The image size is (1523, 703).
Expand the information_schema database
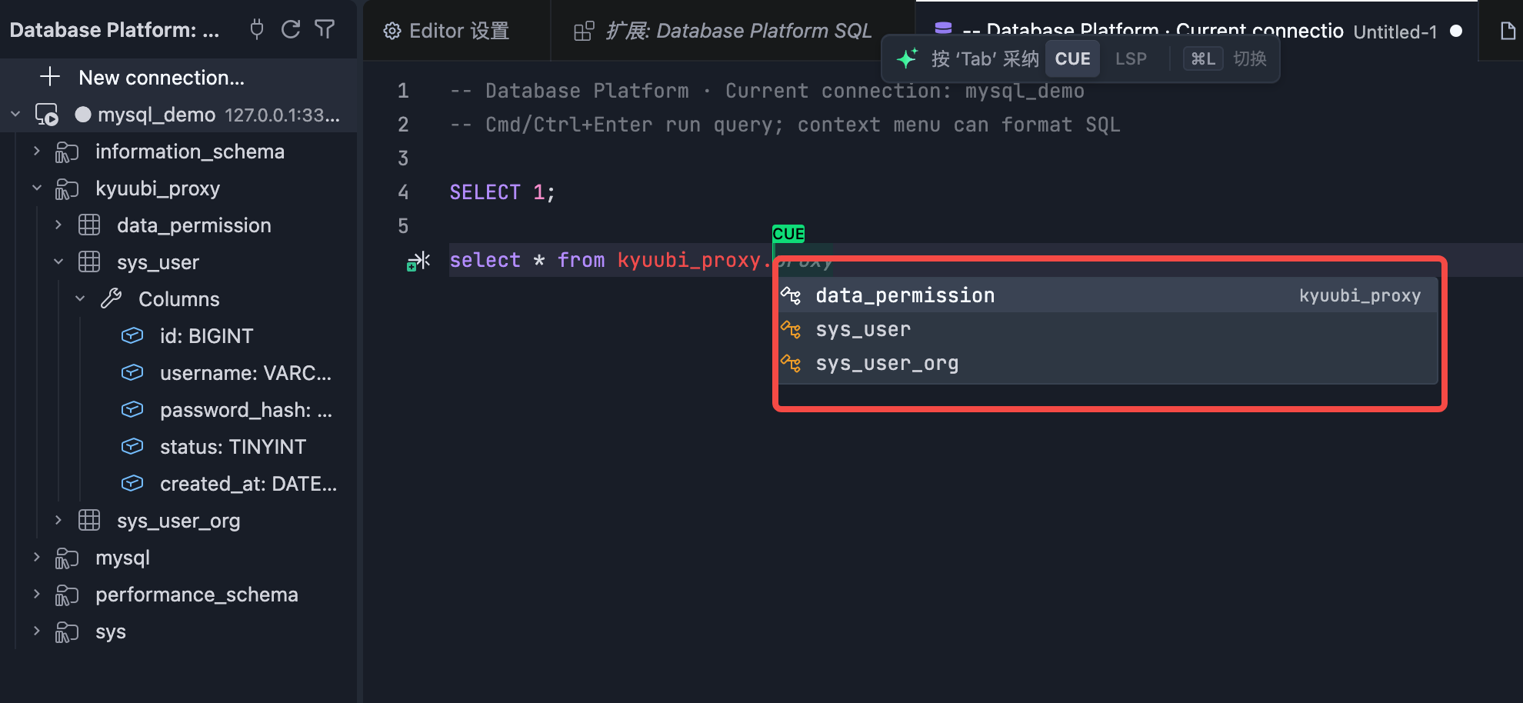click(36, 152)
